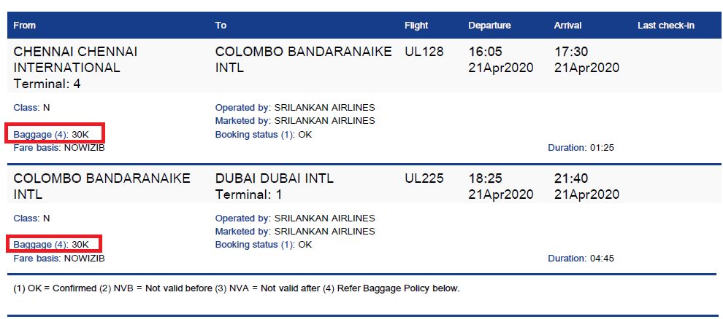Screen dimensions: 723x319
Task: Select flight number UL225
Action: point(424,179)
